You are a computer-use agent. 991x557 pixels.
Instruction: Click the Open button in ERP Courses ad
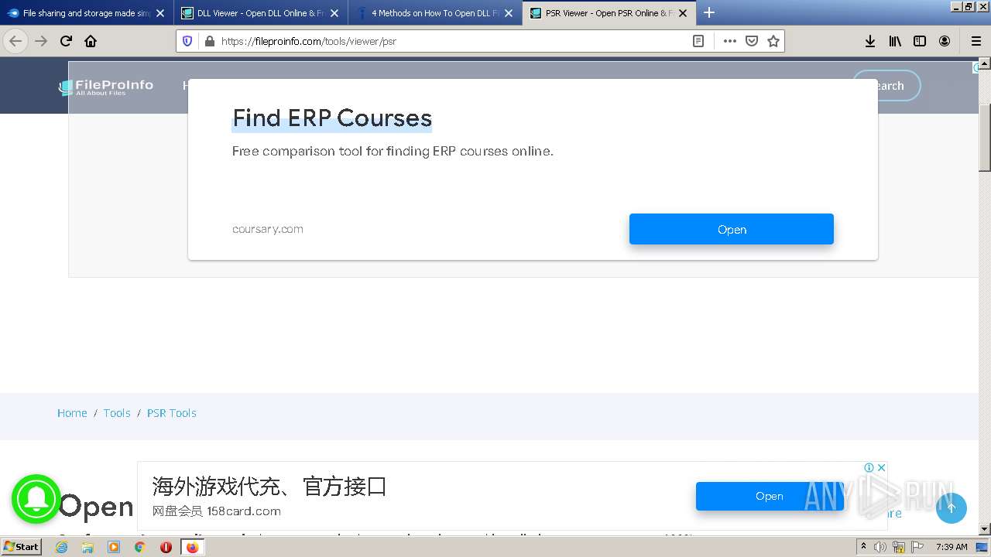click(732, 229)
